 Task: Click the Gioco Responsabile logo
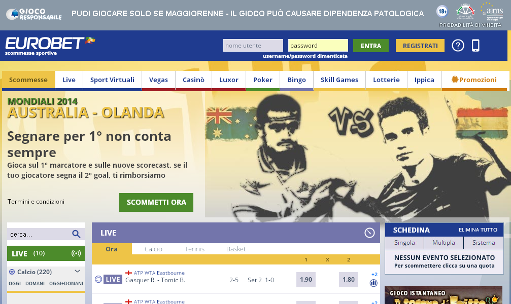(x=34, y=14)
